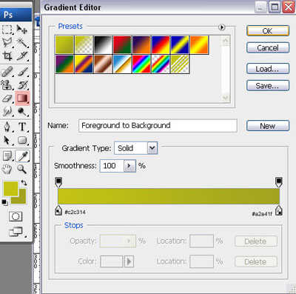Select the Notes tool
Viewport: 296px width, 294px height.
click(7, 156)
